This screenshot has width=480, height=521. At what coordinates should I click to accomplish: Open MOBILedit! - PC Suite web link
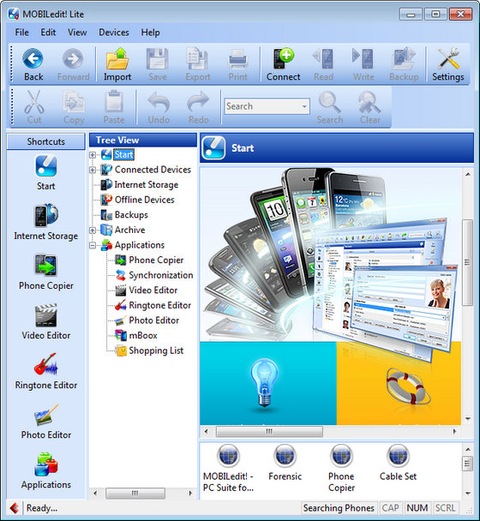(228, 469)
